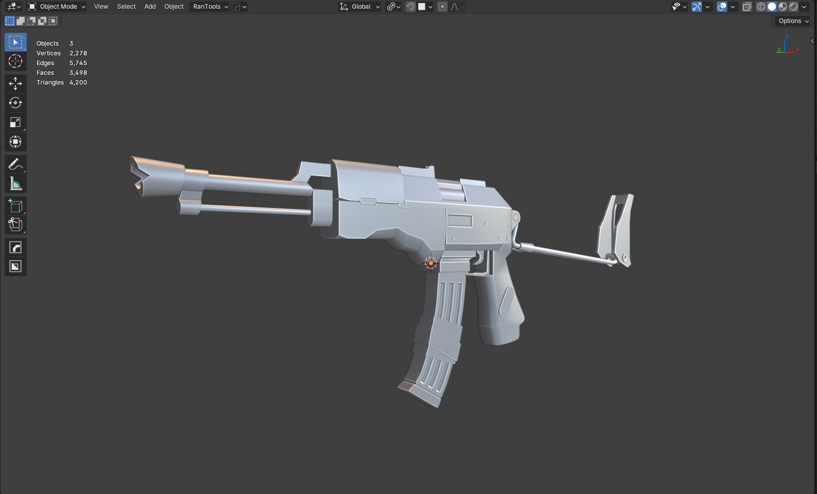
Task: Toggle proportional editing
Action: coord(442,7)
